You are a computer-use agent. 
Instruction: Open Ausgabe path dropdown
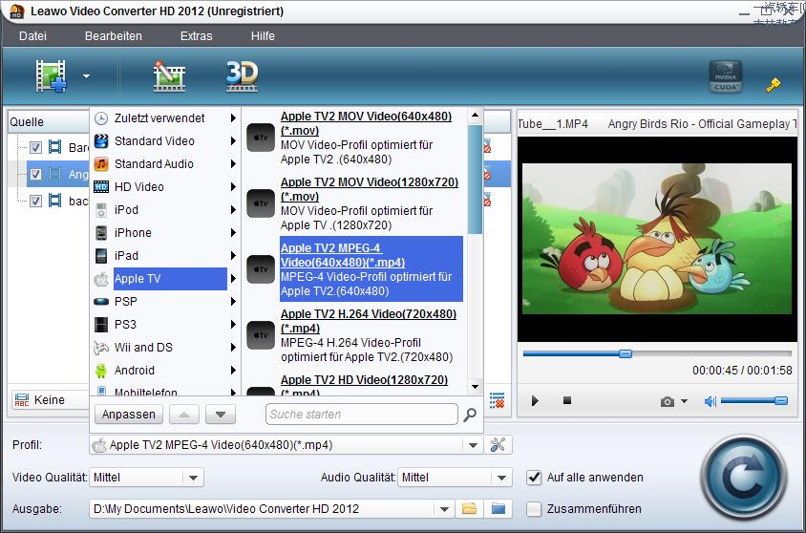pyautogui.click(x=444, y=509)
